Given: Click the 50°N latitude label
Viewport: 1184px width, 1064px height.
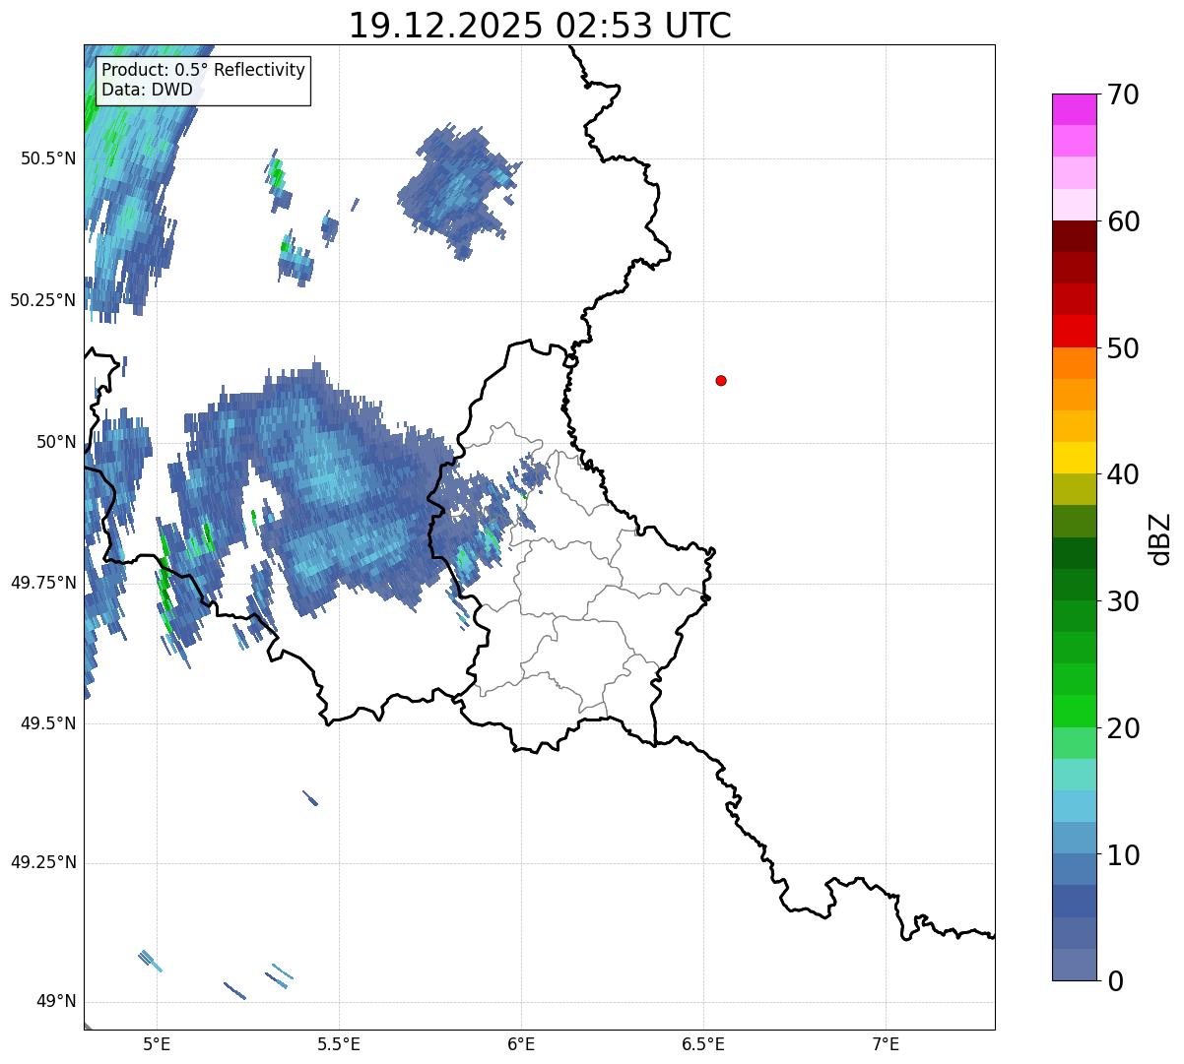Looking at the screenshot, I should tap(56, 442).
